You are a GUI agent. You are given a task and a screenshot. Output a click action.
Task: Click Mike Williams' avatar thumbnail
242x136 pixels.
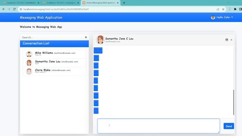coord(29,54)
